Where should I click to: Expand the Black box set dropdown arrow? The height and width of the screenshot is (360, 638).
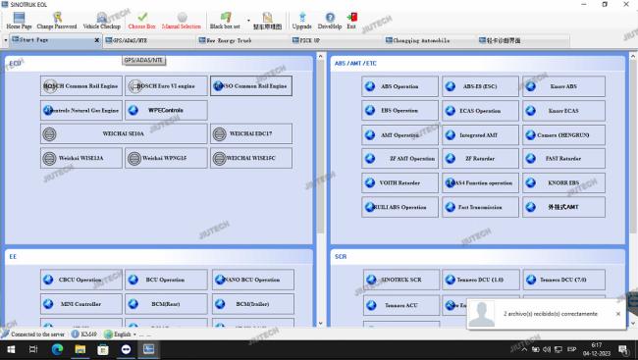pyautogui.click(x=248, y=21)
